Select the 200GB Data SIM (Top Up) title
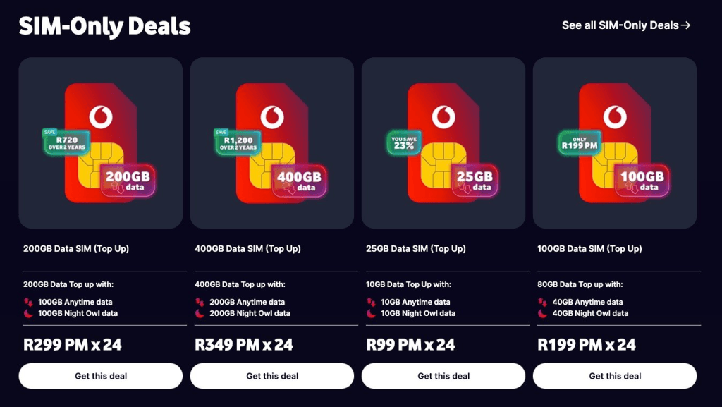The width and height of the screenshot is (722, 407). pos(76,249)
